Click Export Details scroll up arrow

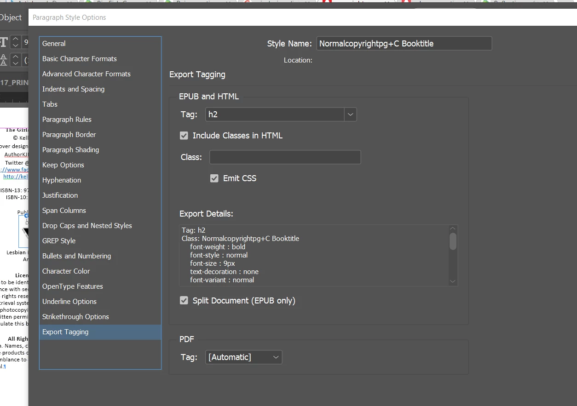tap(453, 229)
